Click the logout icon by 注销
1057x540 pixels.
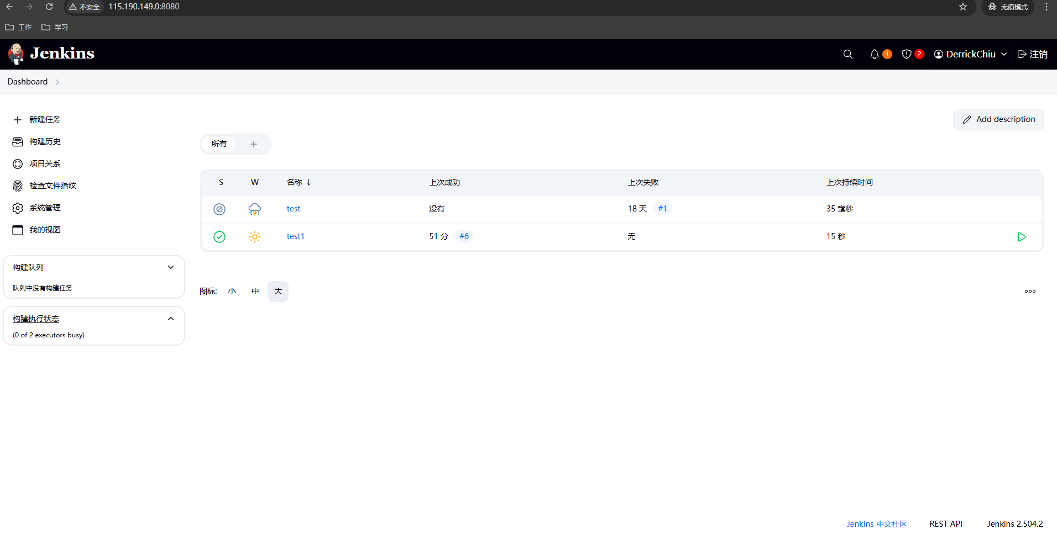[x=1022, y=54]
